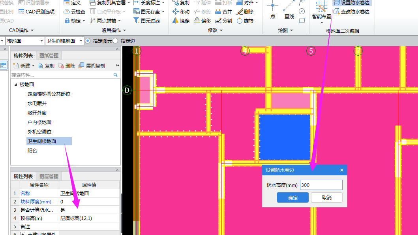Click 复制 in the component list toolbar
This screenshot has width=418, height=235.
(x=47, y=66)
